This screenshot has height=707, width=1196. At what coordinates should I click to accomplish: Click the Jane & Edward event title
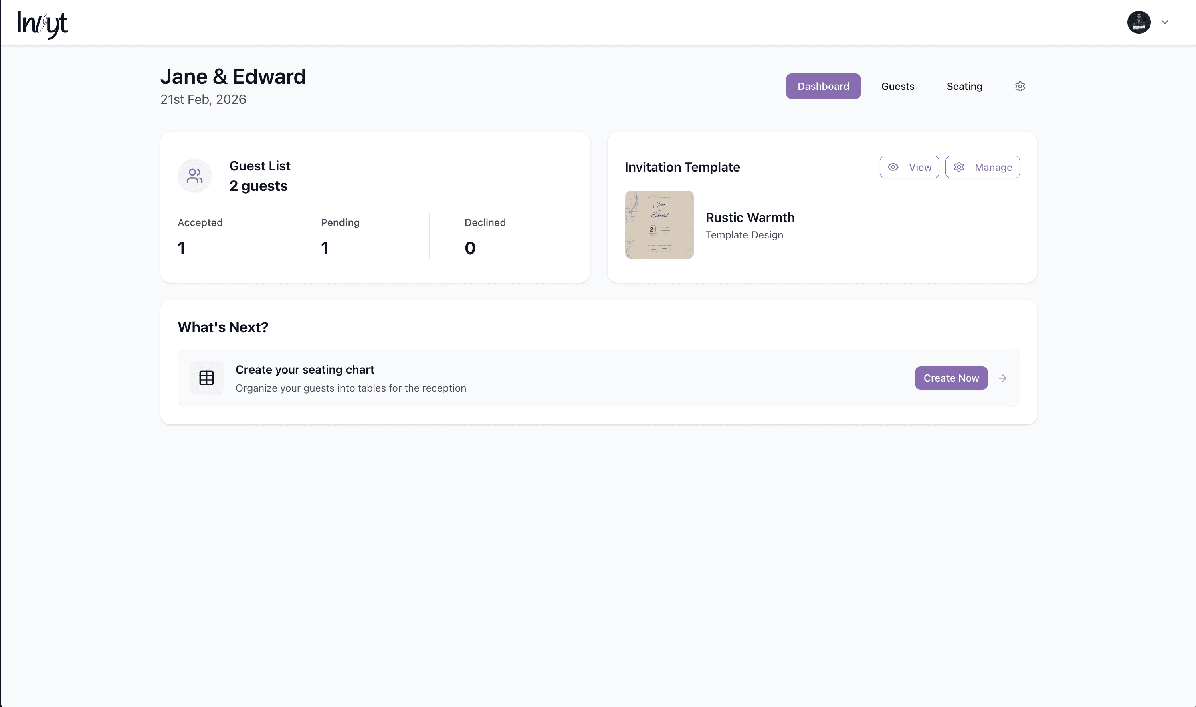click(x=233, y=76)
